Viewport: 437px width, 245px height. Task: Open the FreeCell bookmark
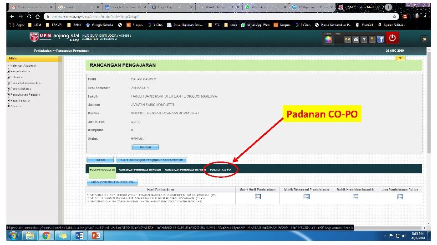[x=365, y=25]
